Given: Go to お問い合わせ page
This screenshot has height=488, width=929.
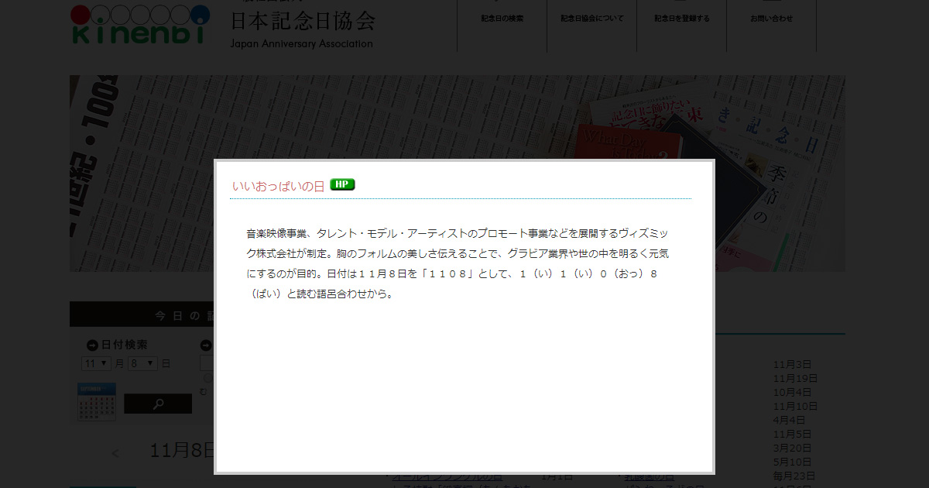Looking at the screenshot, I should pyautogui.click(x=771, y=19).
